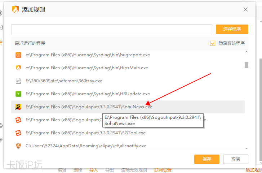Image resolution: width=262 pixels, height=173 pixels.
Task: Select the alicnotify.exe path row
Action: point(128,146)
